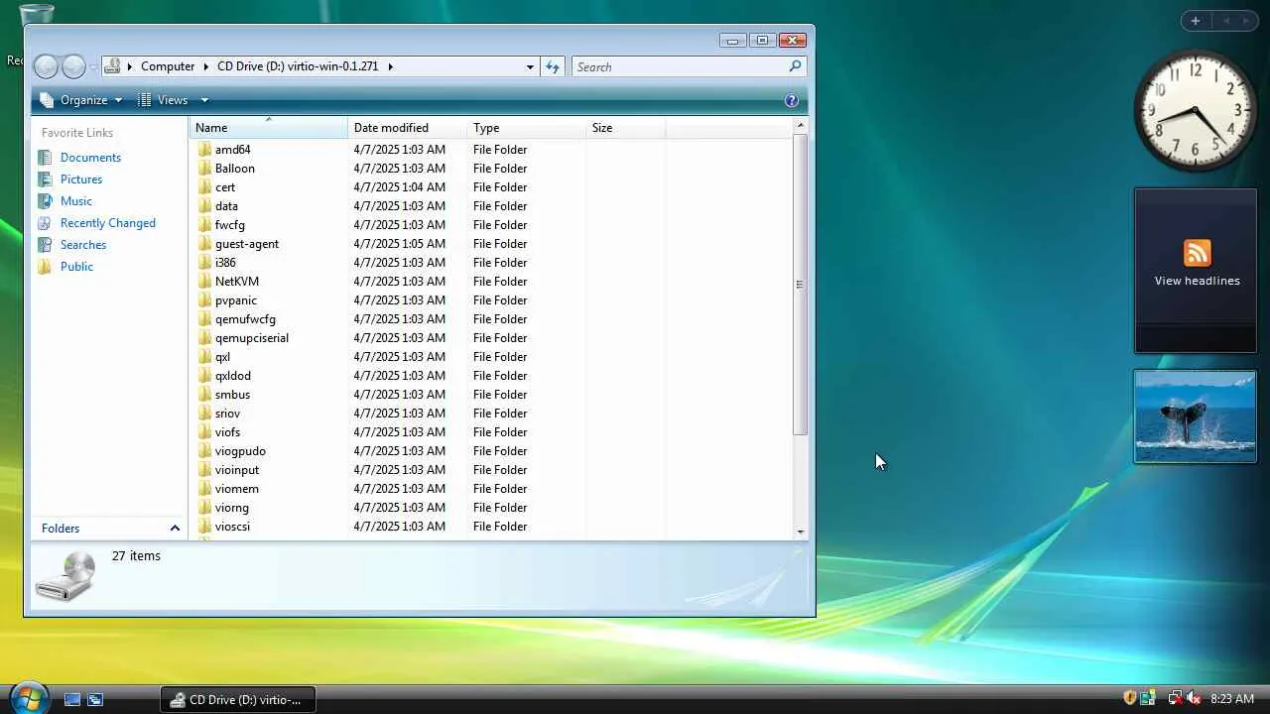Click the 8:23 AM taskbar clock

coord(1232,699)
